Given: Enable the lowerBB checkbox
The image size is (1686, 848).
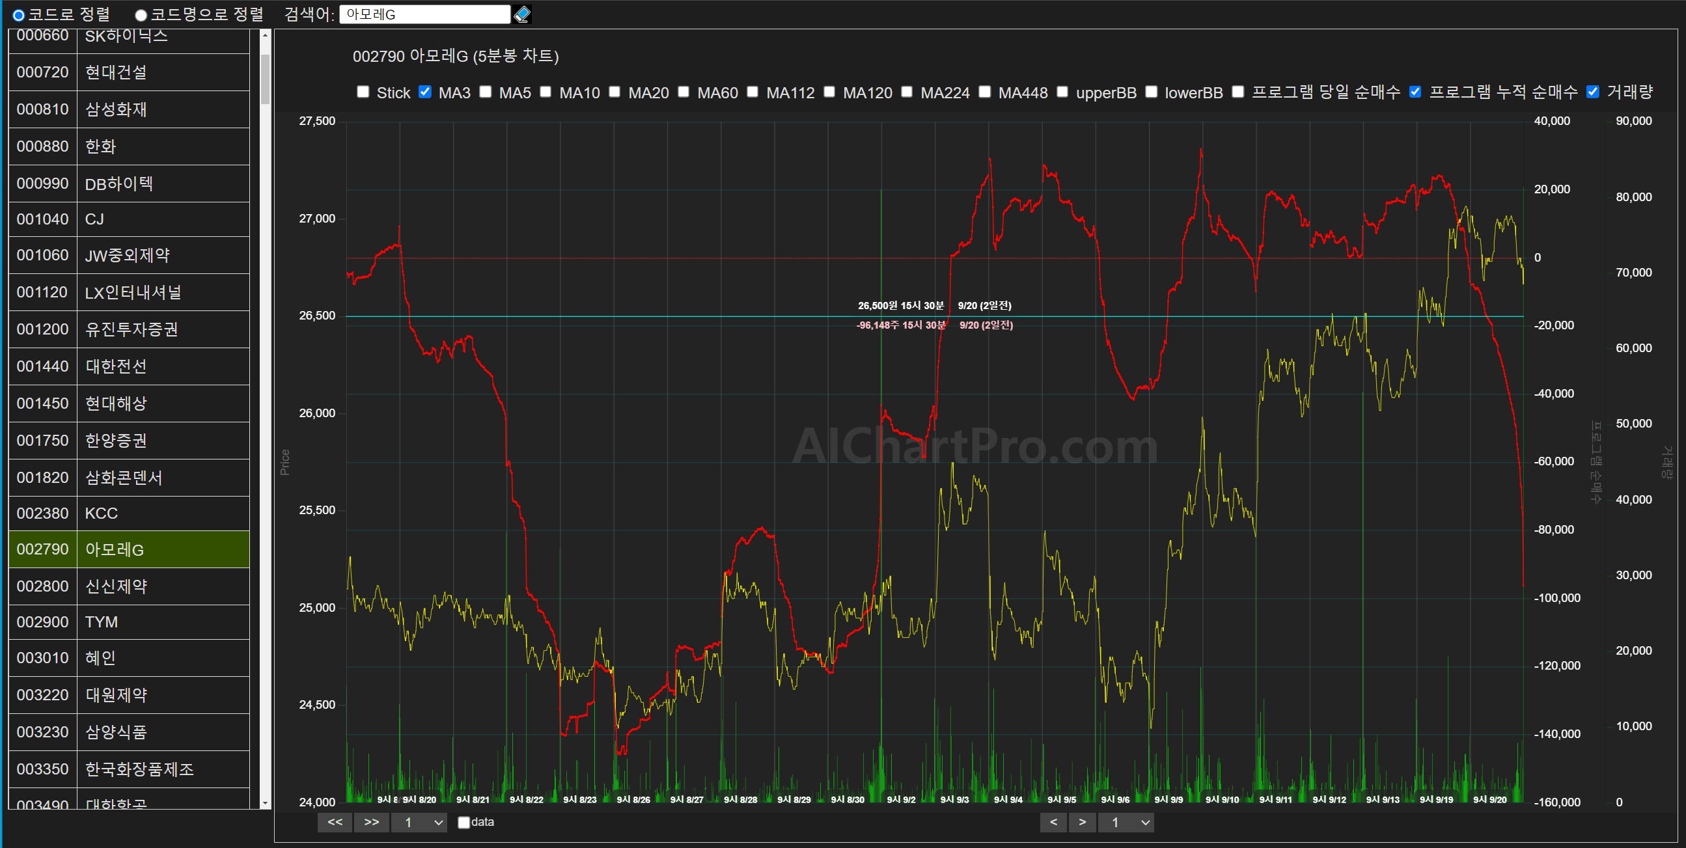Looking at the screenshot, I should coord(1152,92).
